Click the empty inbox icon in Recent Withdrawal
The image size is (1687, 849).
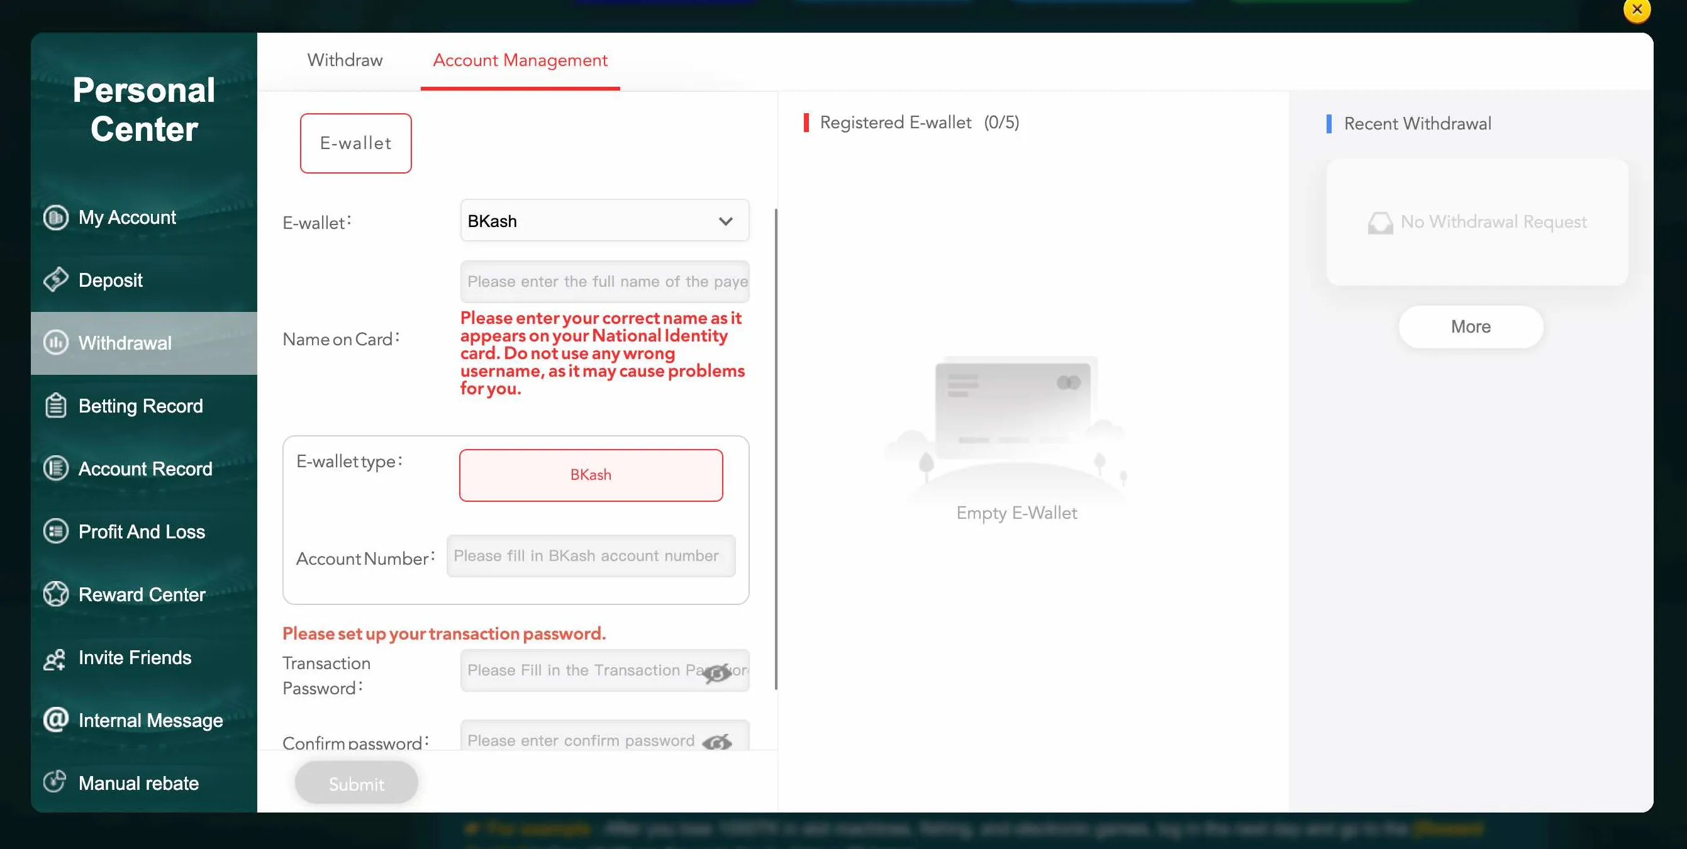(x=1380, y=223)
